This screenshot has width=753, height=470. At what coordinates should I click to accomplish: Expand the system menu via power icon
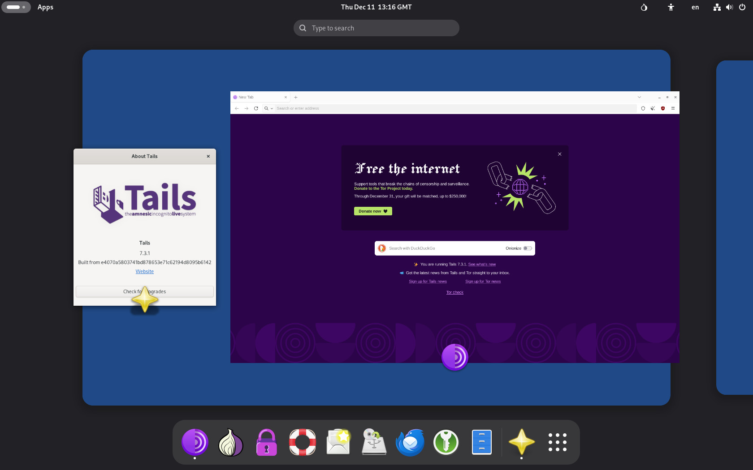pos(742,7)
